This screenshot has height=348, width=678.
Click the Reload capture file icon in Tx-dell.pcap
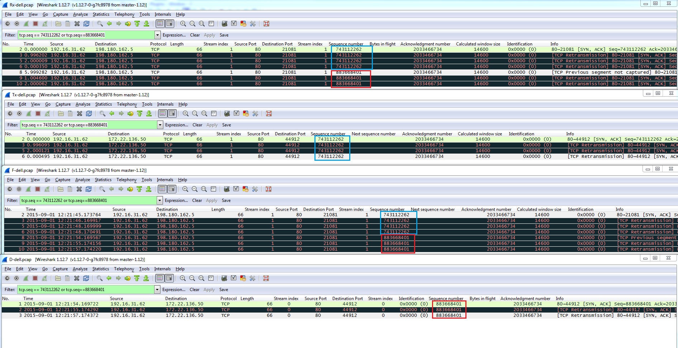(89, 113)
